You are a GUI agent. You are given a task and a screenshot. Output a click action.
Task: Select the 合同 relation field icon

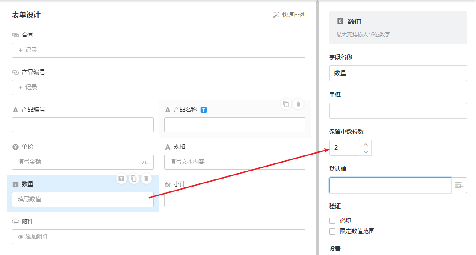16,35
